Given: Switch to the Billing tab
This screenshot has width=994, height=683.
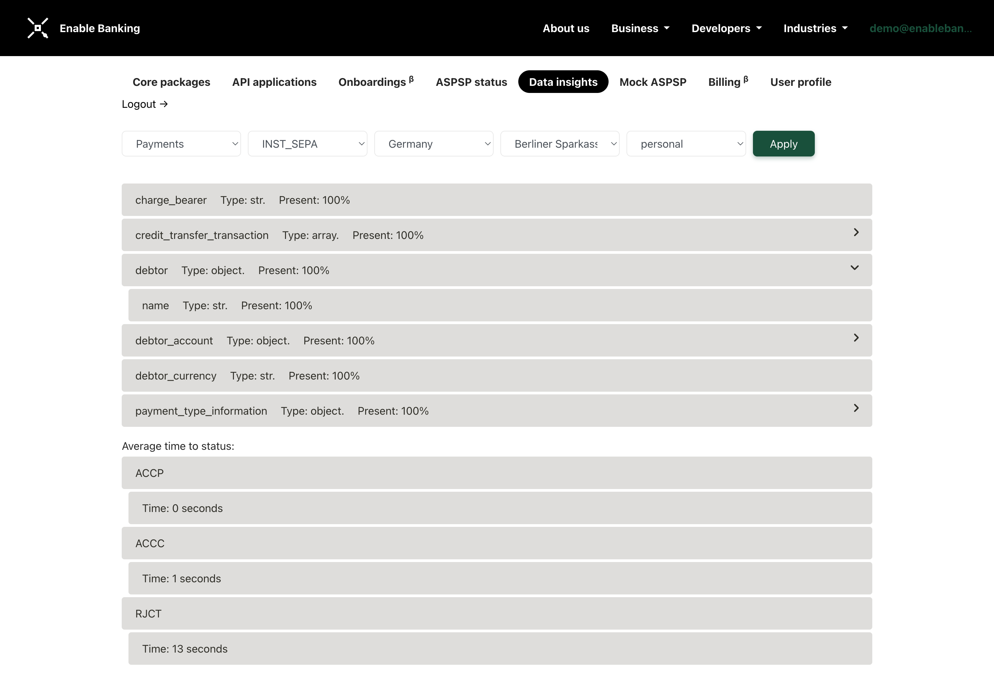Looking at the screenshot, I should tap(728, 82).
